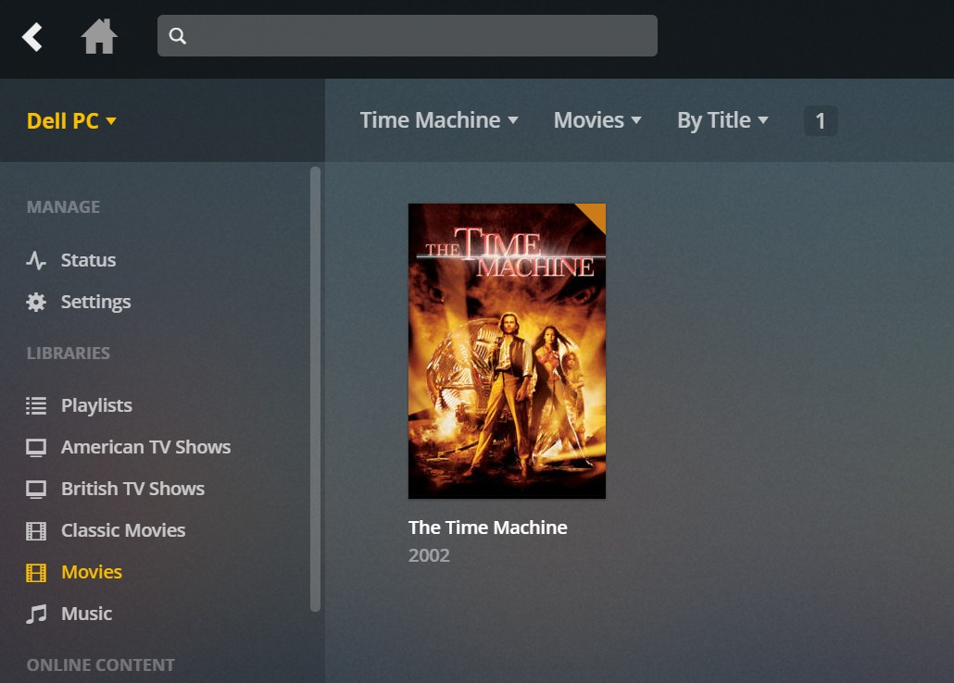Open the Music library
Image resolution: width=954 pixels, height=683 pixels.
coord(86,614)
